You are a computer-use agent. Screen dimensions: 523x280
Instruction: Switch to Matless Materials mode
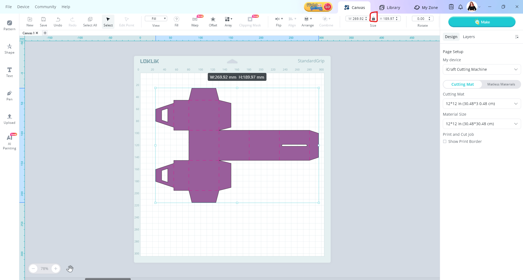point(501,84)
